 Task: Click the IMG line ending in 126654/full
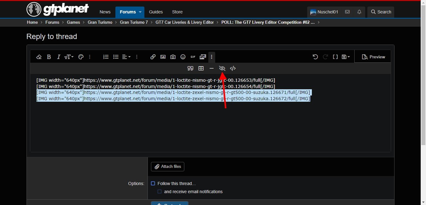156,86
